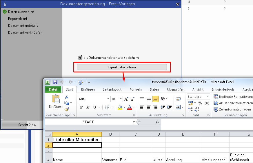Apply percent number format

tap(200, 103)
